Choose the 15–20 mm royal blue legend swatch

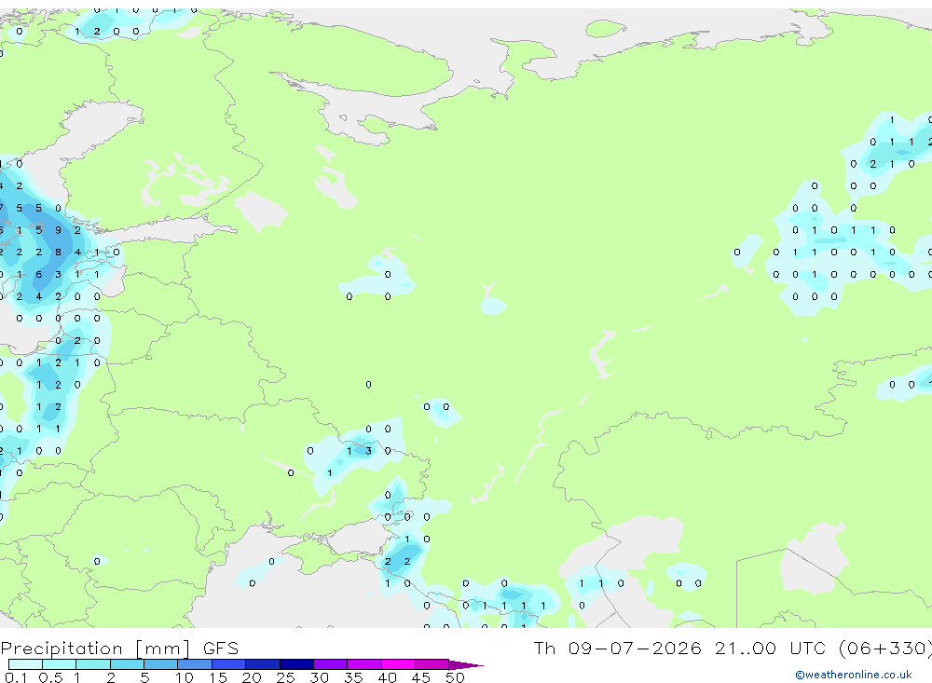(229, 664)
